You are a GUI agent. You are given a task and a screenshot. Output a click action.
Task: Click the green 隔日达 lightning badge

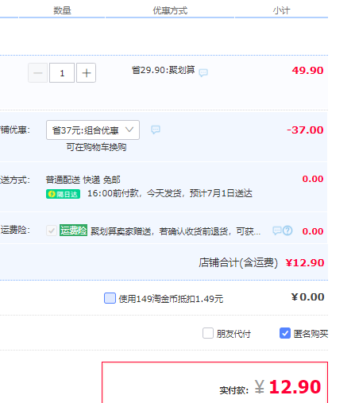[x=63, y=194]
